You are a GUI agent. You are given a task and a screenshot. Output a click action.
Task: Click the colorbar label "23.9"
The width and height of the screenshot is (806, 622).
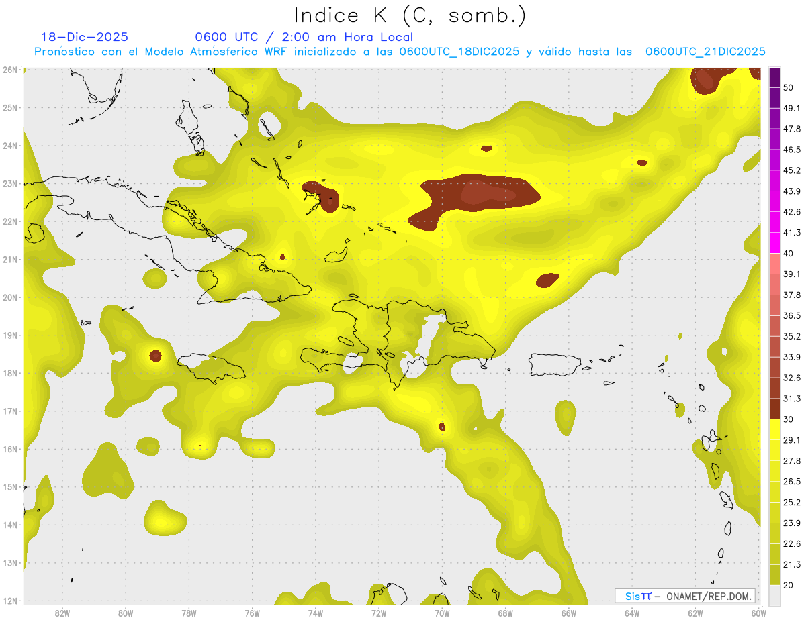point(791,523)
